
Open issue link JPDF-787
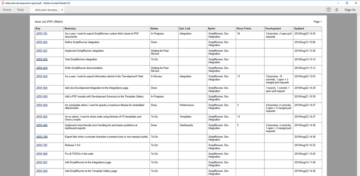[x=42, y=145]
